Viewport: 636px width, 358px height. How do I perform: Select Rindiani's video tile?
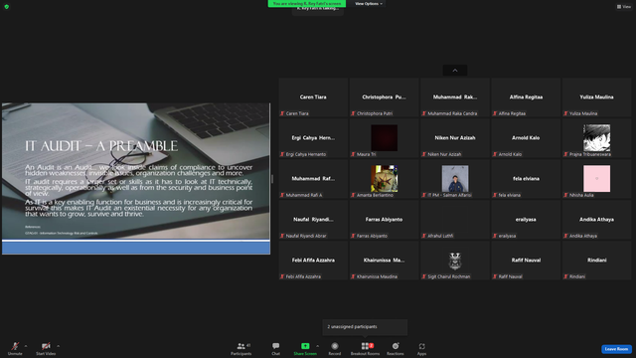click(596, 261)
